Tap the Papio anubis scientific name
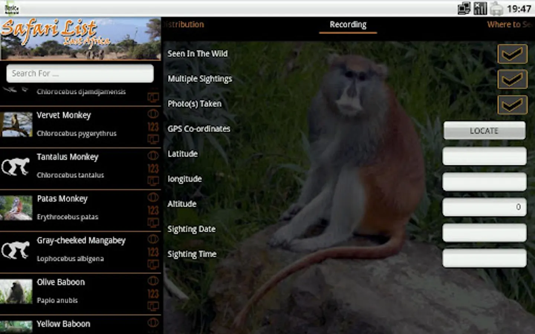 tap(57, 301)
